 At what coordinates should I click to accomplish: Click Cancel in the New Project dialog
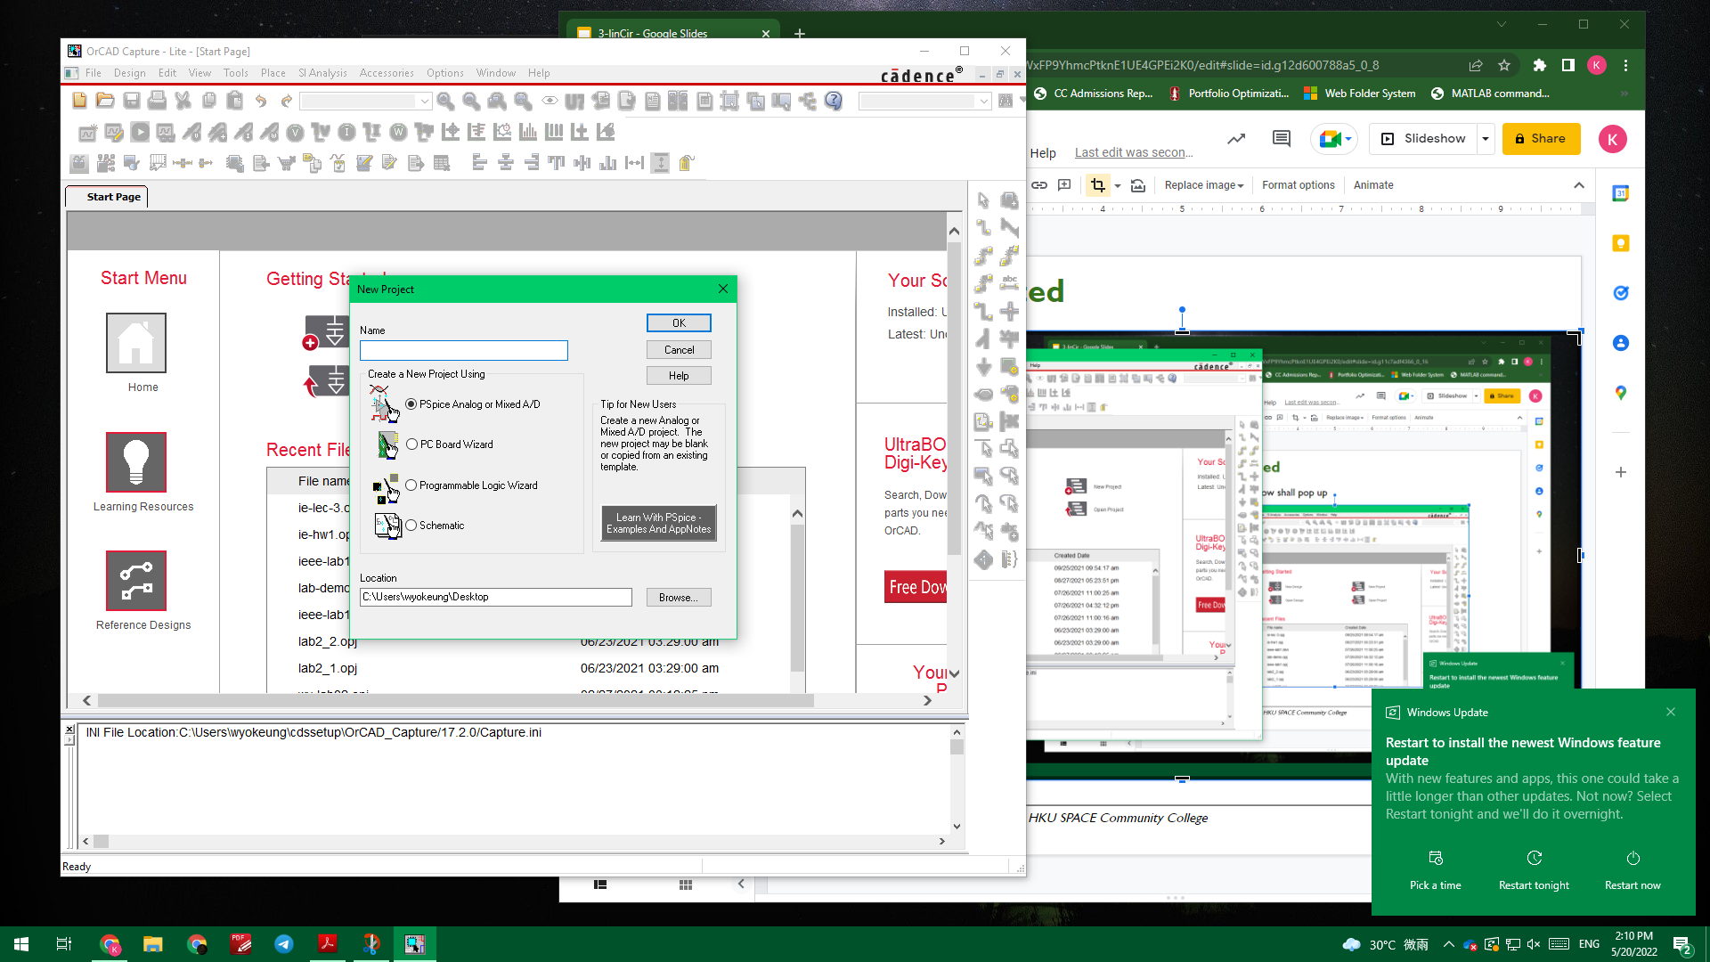click(x=679, y=350)
